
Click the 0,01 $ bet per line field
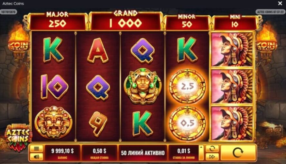pos(184,153)
